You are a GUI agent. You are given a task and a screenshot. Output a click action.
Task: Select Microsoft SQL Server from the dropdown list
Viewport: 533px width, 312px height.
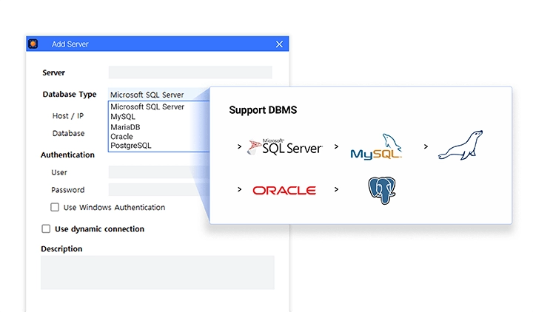147,106
